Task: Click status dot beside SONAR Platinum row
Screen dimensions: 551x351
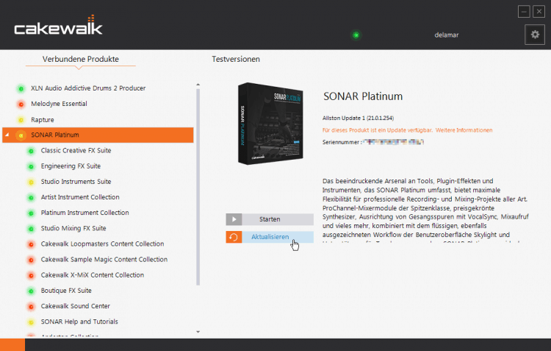Action: pyautogui.click(x=21, y=135)
